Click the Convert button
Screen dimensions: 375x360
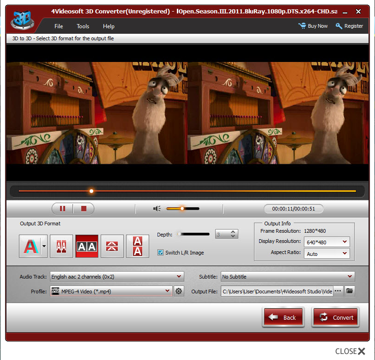pyautogui.click(x=336, y=317)
